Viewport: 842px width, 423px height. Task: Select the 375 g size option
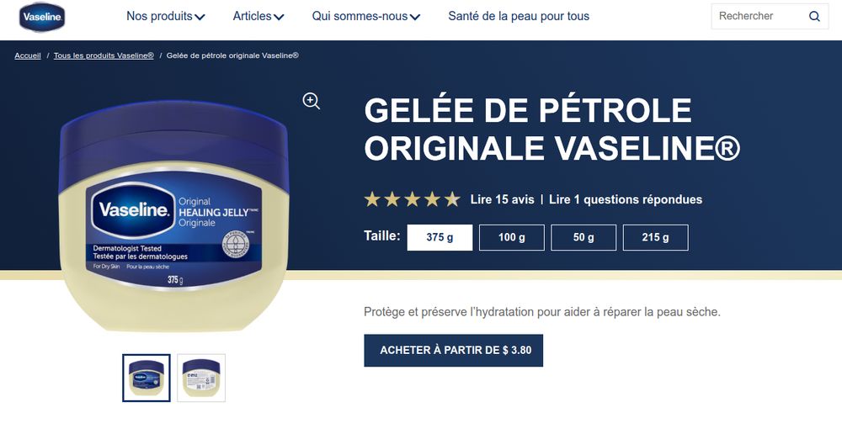pyautogui.click(x=440, y=237)
